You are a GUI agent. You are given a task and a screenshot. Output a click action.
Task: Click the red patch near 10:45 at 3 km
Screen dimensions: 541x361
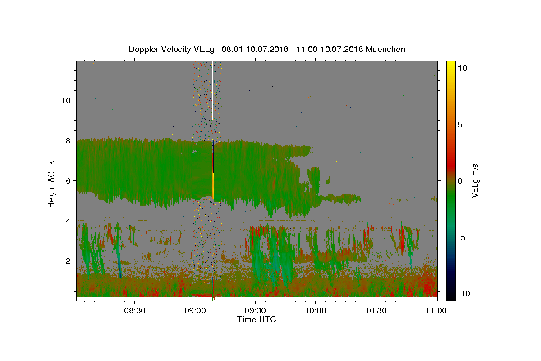point(402,239)
